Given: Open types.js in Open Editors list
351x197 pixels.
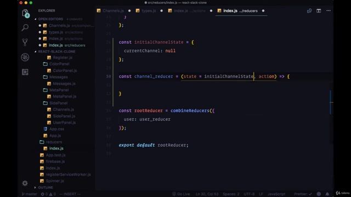Looking at the screenshot, I should pos(56,32).
